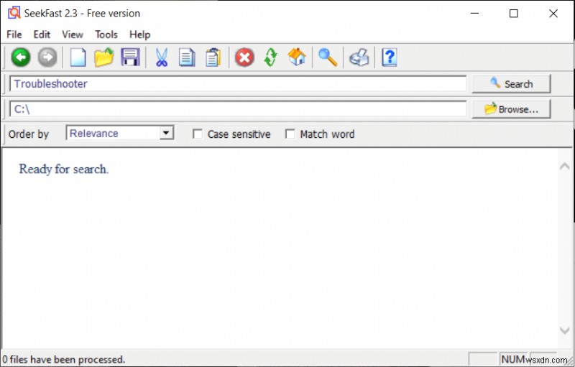Maximize the SeekFast window
The image size is (575, 367).
pyautogui.click(x=514, y=13)
